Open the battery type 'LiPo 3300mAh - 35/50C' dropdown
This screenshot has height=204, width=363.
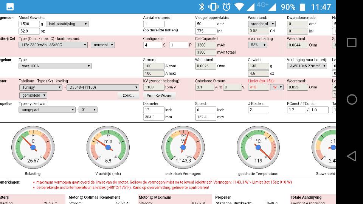tap(53, 45)
